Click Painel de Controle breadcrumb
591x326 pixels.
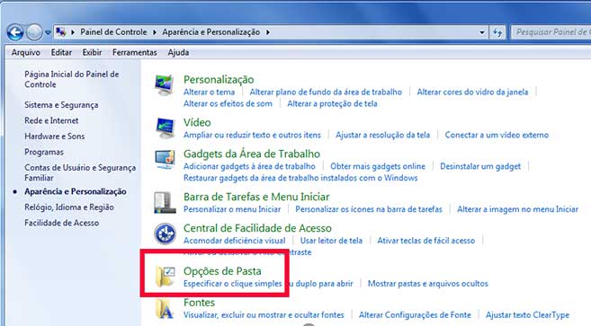113,32
